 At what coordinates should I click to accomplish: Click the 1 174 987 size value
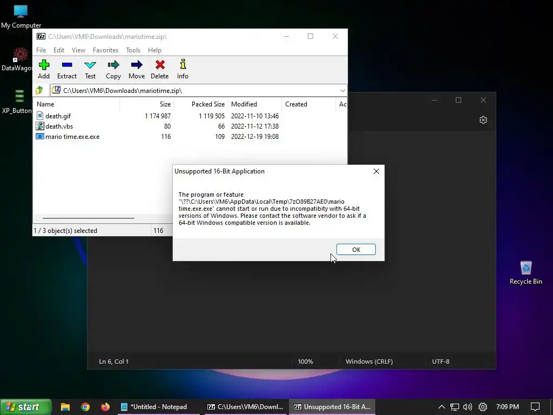(158, 116)
